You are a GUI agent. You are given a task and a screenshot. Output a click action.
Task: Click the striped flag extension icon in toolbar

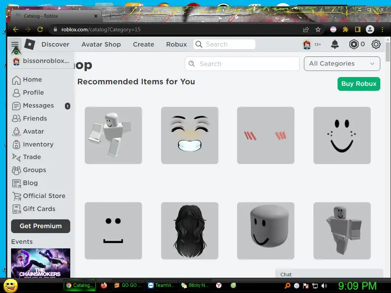click(x=333, y=30)
